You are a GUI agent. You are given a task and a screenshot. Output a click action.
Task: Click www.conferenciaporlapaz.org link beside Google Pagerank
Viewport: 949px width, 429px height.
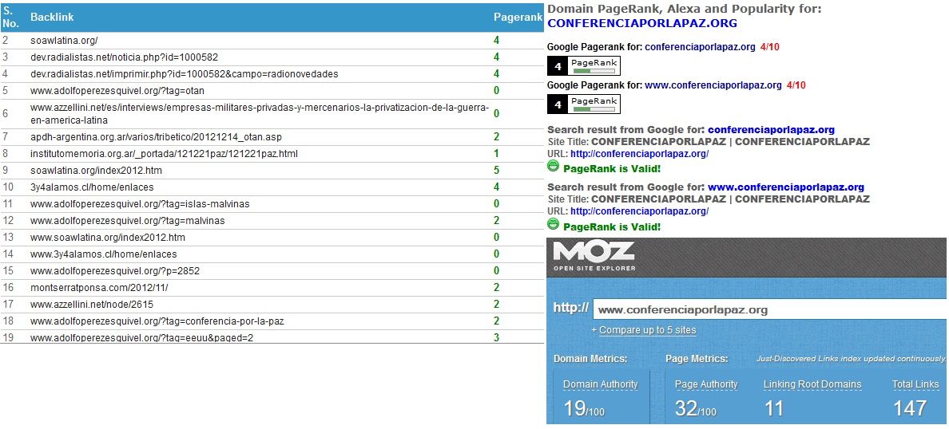[713, 86]
